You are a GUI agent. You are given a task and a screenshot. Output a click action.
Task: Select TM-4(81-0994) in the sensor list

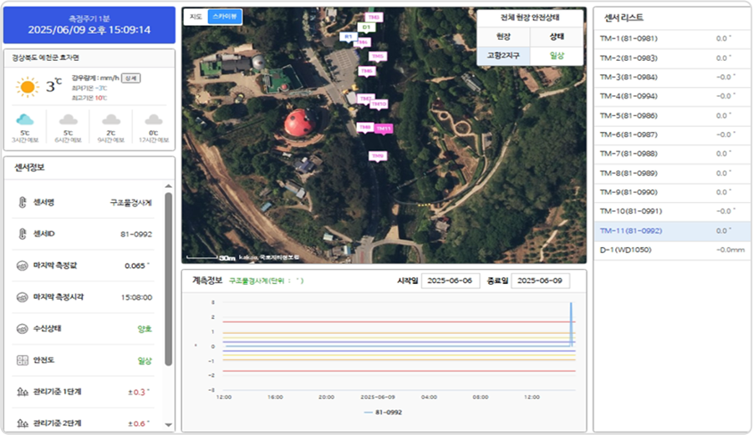coord(672,96)
